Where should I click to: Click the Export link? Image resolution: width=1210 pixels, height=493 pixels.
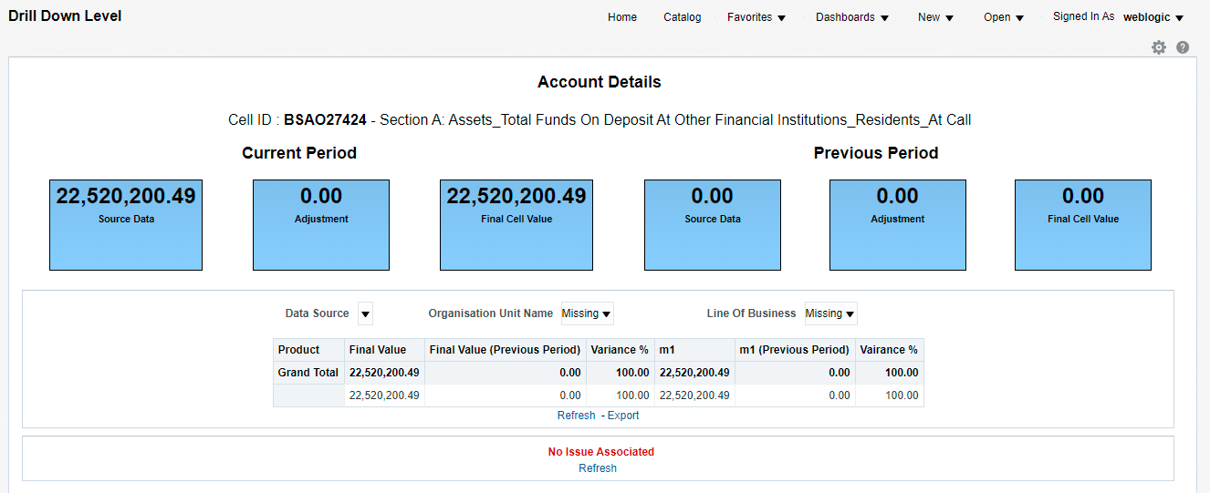click(623, 416)
